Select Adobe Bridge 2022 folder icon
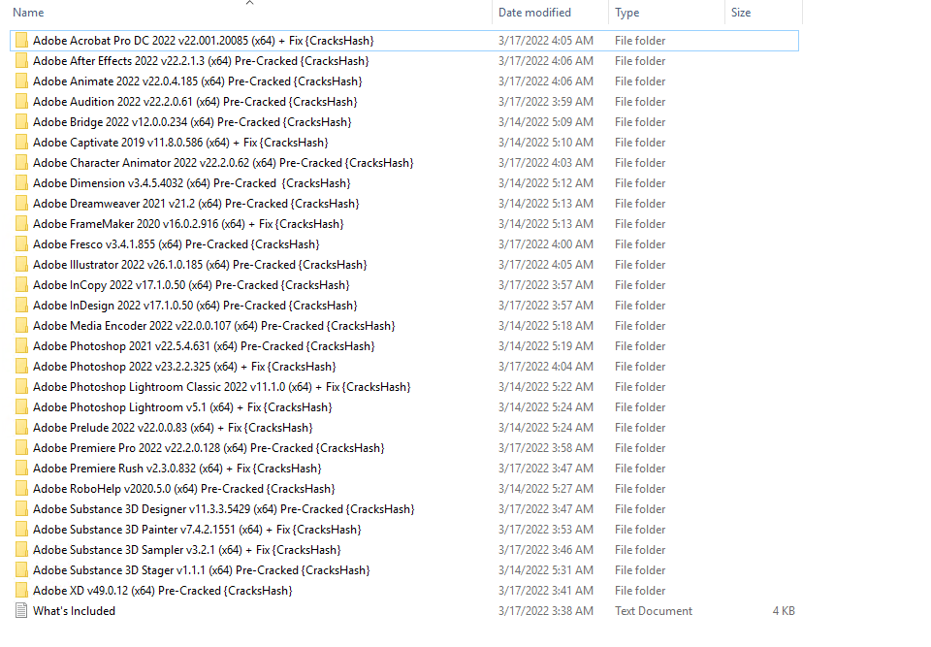This screenshot has width=931, height=647. click(21, 122)
